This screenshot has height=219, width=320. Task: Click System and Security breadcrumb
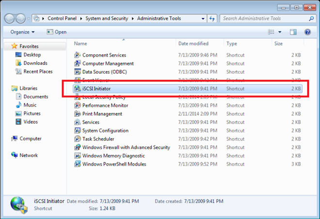tap(107, 18)
